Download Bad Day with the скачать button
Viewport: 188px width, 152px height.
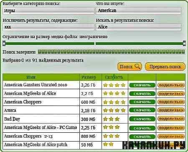pyautogui.click(x=142, y=119)
